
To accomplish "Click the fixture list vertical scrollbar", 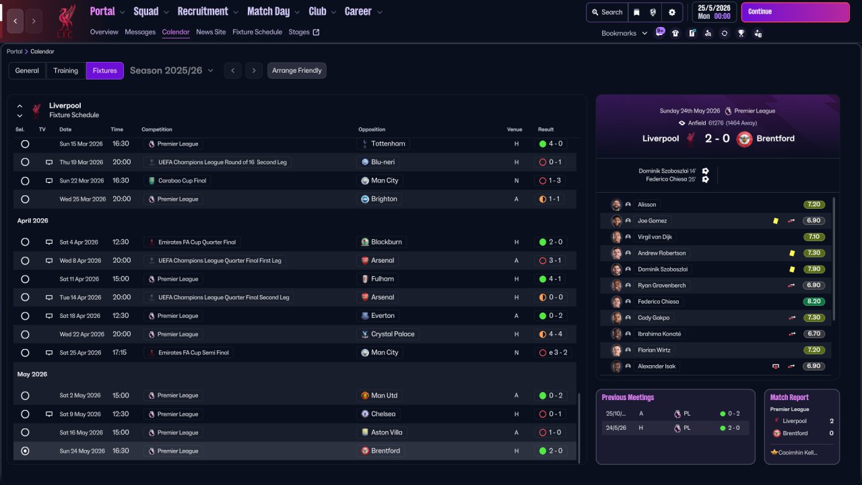I will 578,427.
